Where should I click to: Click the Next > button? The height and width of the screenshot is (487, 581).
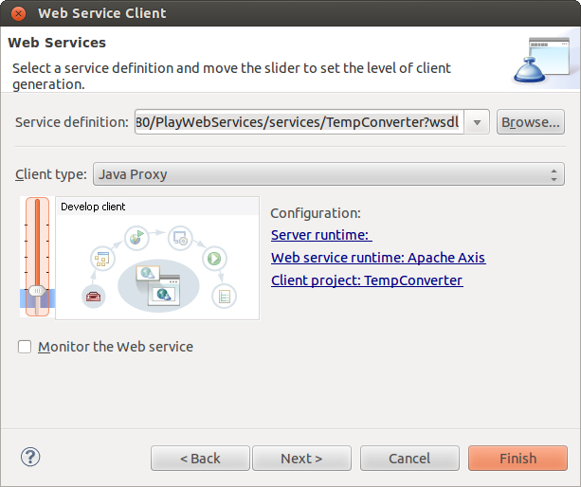click(x=301, y=459)
